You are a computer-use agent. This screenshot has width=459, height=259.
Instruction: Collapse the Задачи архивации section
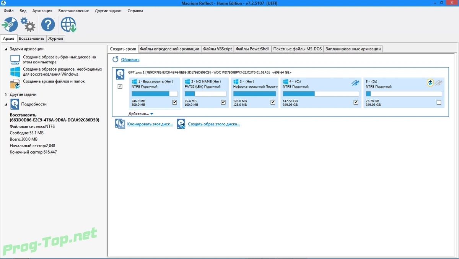pos(6,49)
